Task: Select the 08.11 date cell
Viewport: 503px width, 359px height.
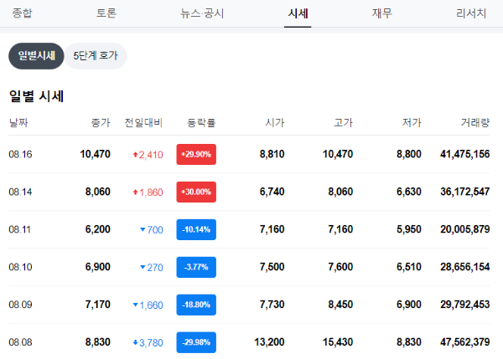Action: coord(19,229)
